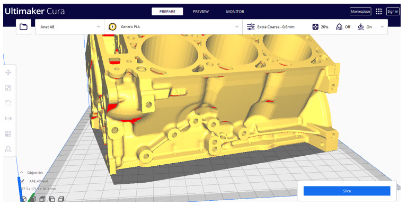Switch to the PREVIEW tab
The image size is (407, 205).
pyautogui.click(x=201, y=12)
